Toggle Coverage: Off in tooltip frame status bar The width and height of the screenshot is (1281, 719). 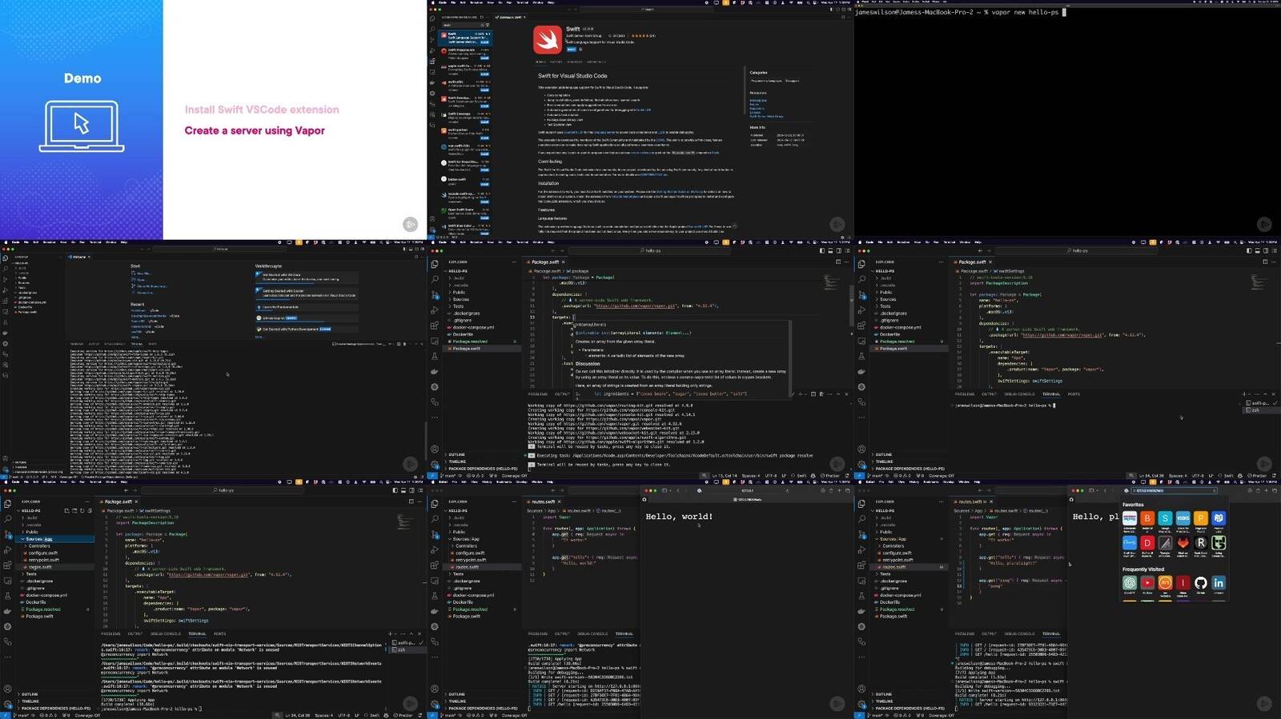tap(514, 476)
